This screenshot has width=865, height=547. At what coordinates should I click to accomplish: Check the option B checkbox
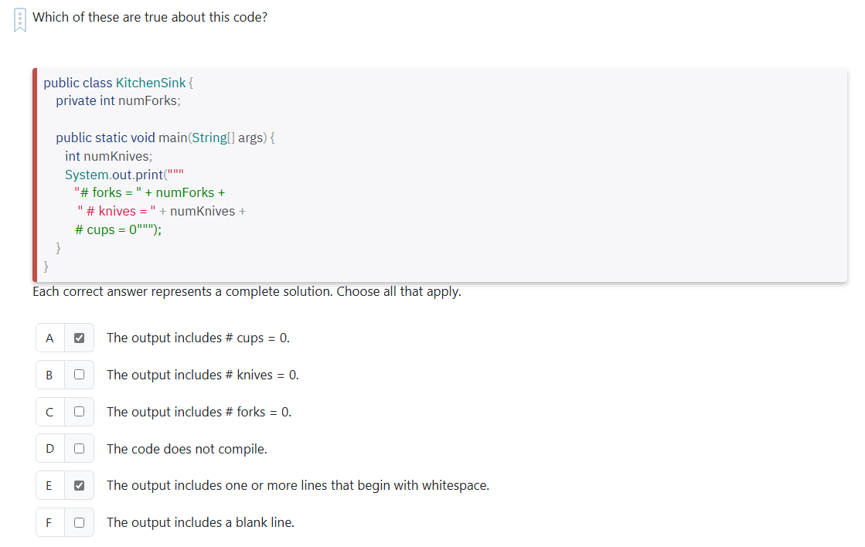78,375
